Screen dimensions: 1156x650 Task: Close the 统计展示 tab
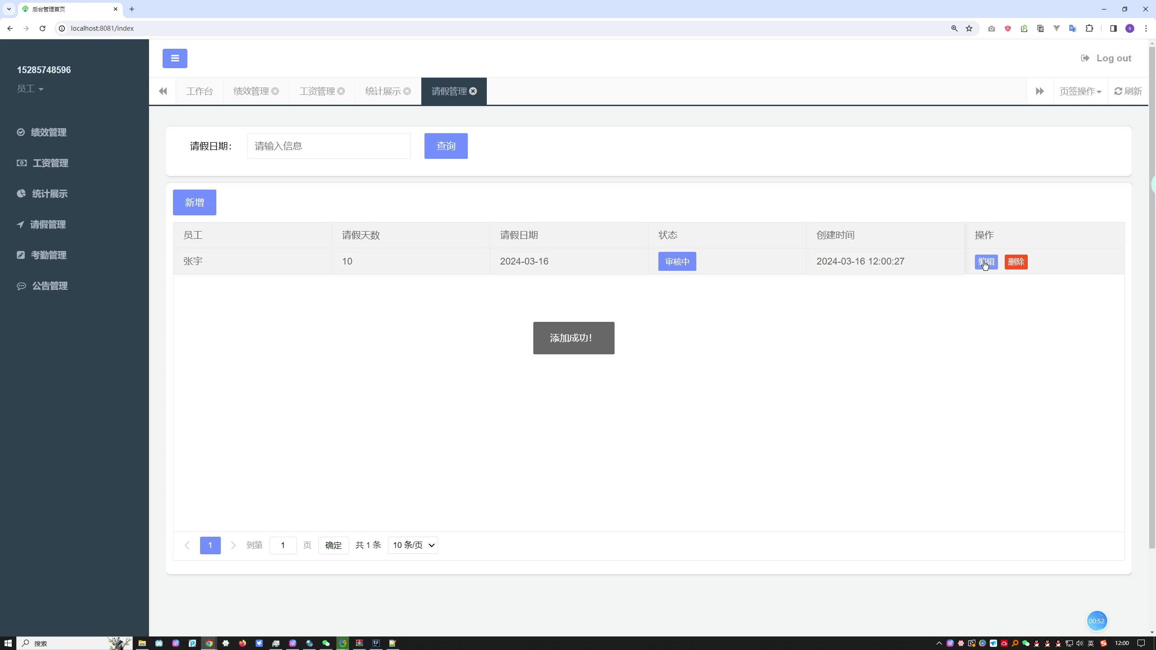coord(407,91)
